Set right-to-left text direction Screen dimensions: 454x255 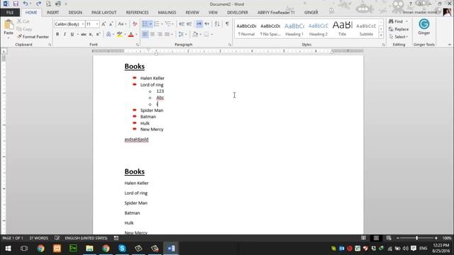tap(206, 24)
